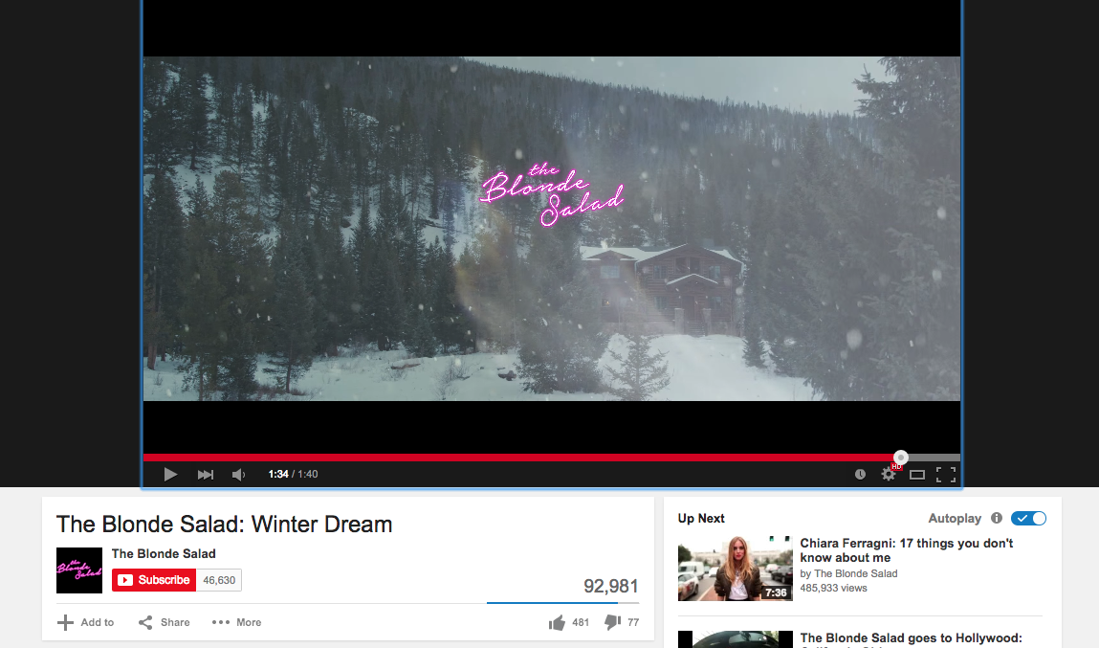Switch to theater mode view
Viewport: 1099px width, 648px height.
click(916, 475)
